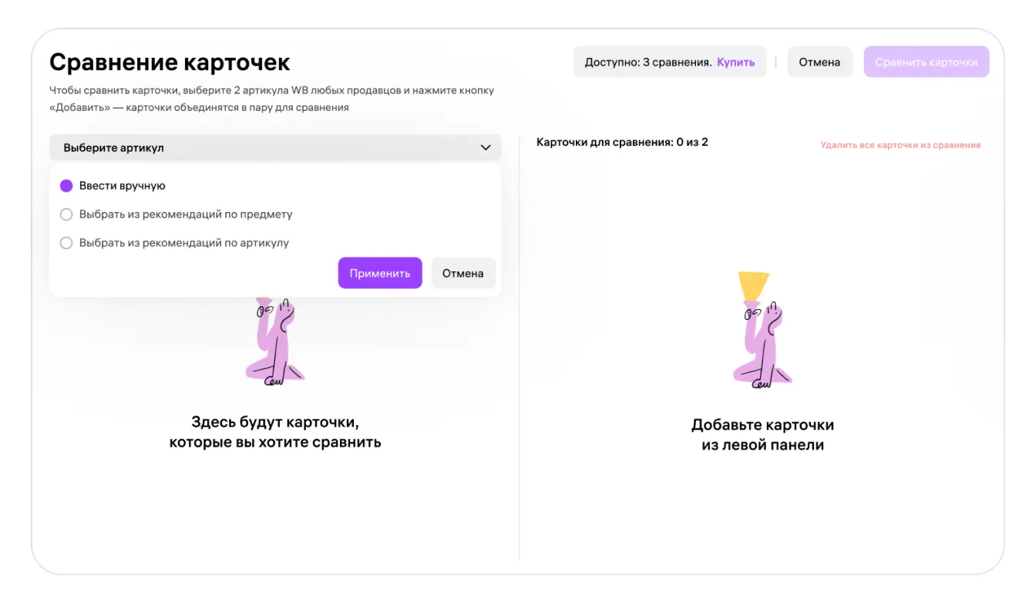The width and height of the screenshot is (1036, 603).
Task: Click the instruction paragraph under the heading
Action: 271,99
